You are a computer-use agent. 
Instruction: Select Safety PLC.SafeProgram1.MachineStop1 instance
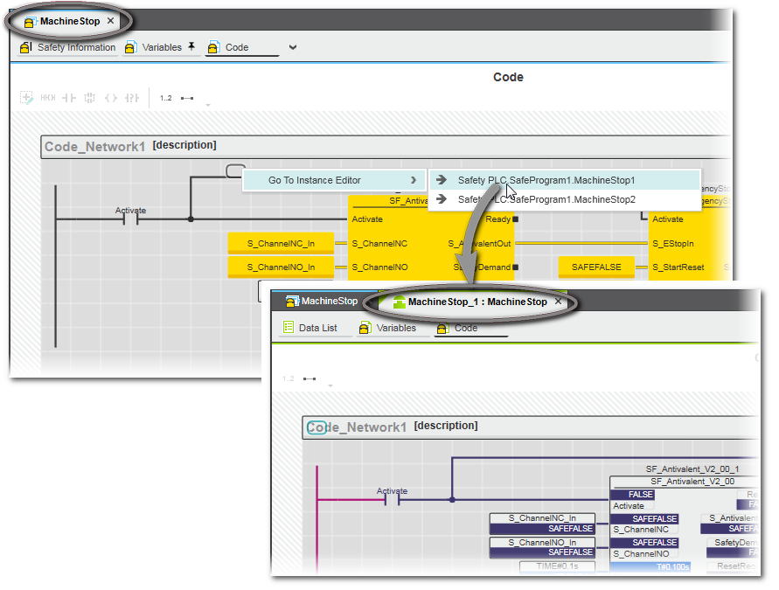[546, 180]
